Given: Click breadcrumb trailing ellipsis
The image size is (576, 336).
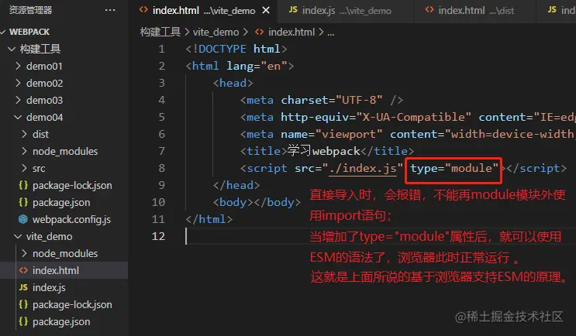Looking at the screenshot, I should [x=330, y=33].
